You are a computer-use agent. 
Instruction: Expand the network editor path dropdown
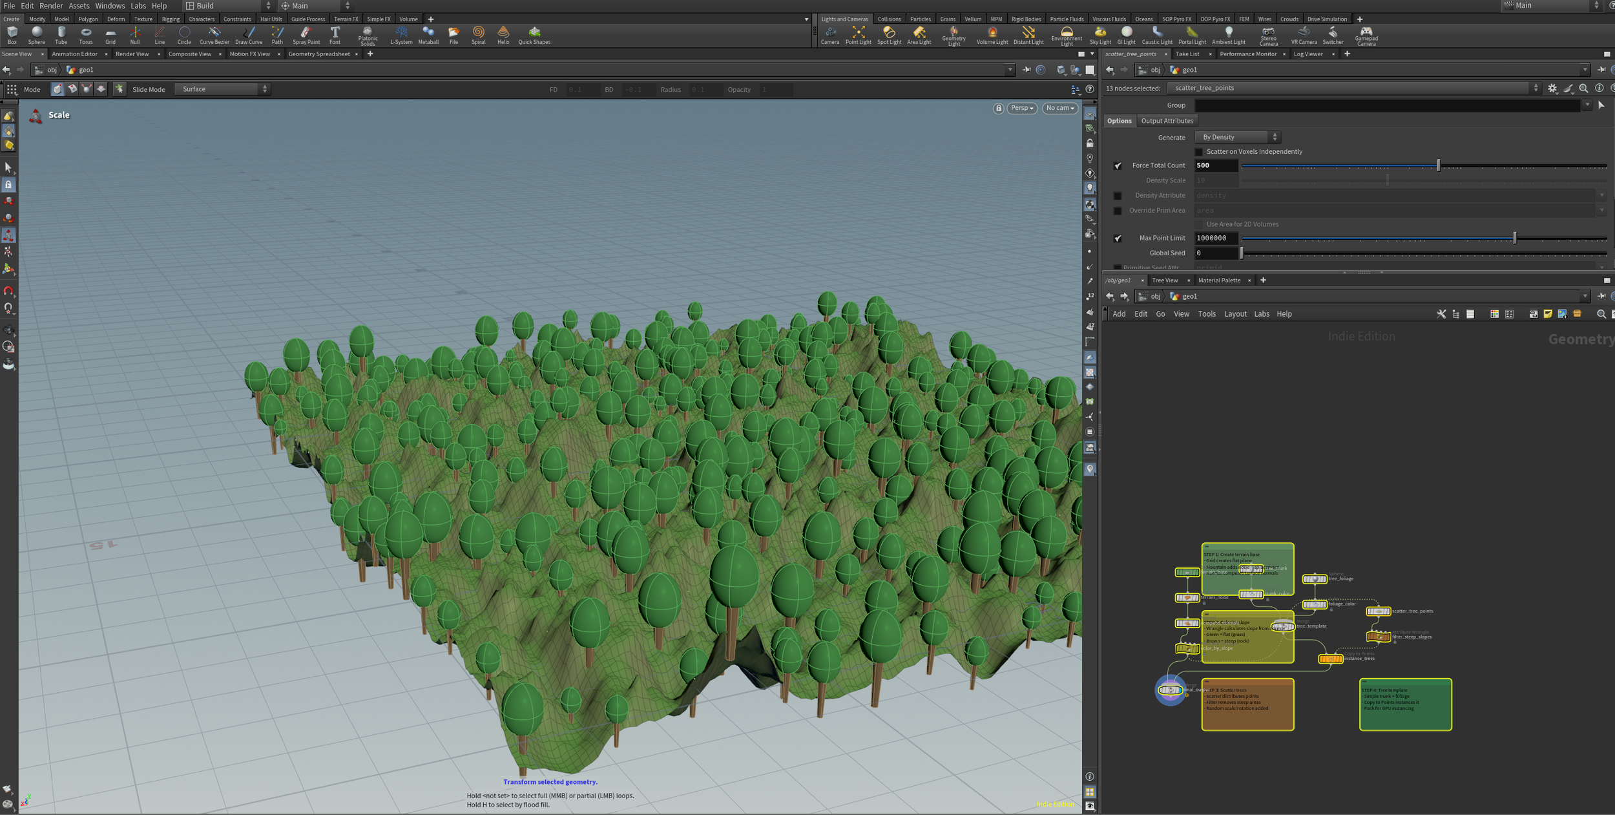1585,296
